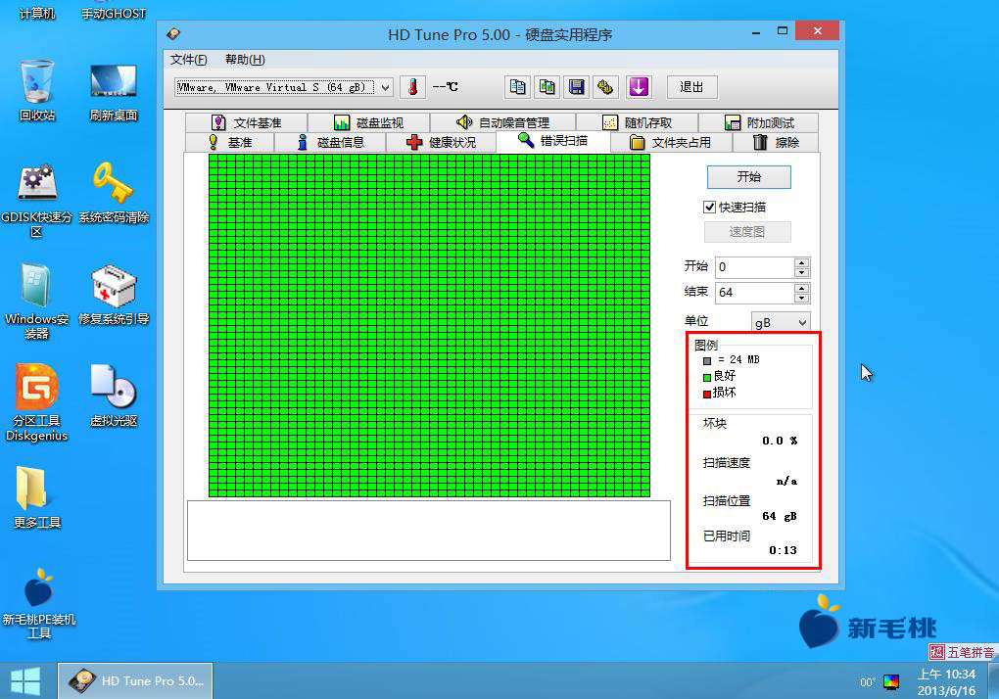The height and width of the screenshot is (699, 999).
Task: Switch to the 文件基准 tab
Action: tap(247, 122)
